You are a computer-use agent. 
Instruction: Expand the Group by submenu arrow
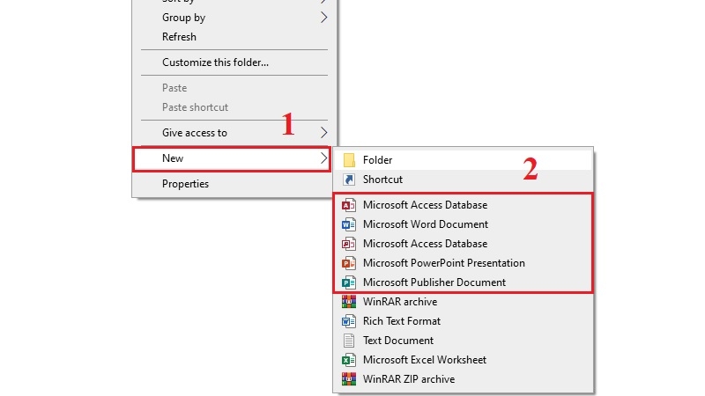point(323,18)
